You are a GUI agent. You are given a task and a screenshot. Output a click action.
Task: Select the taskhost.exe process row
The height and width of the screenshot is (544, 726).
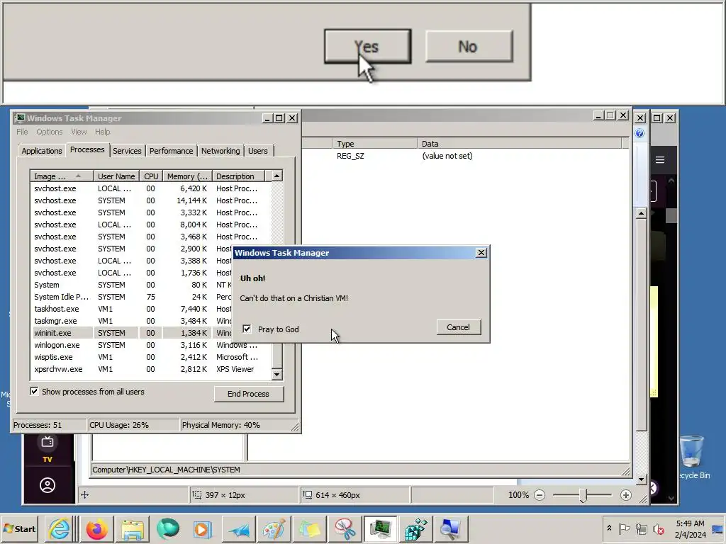coord(150,309)
